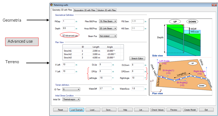Click the PB Diam. field
This screenshot has width=218, height=116.
tap(138, 21)
